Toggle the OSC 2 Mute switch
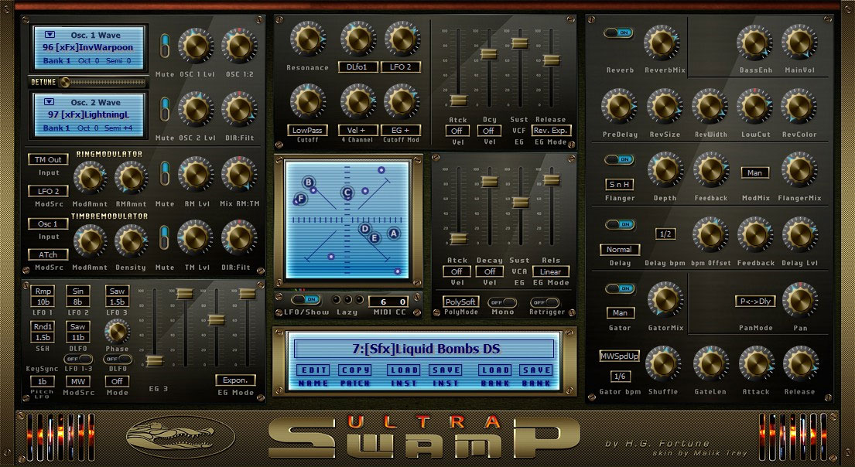Image resolution: width=855 pixels, height=467 pixels. (x=165, y=109)
